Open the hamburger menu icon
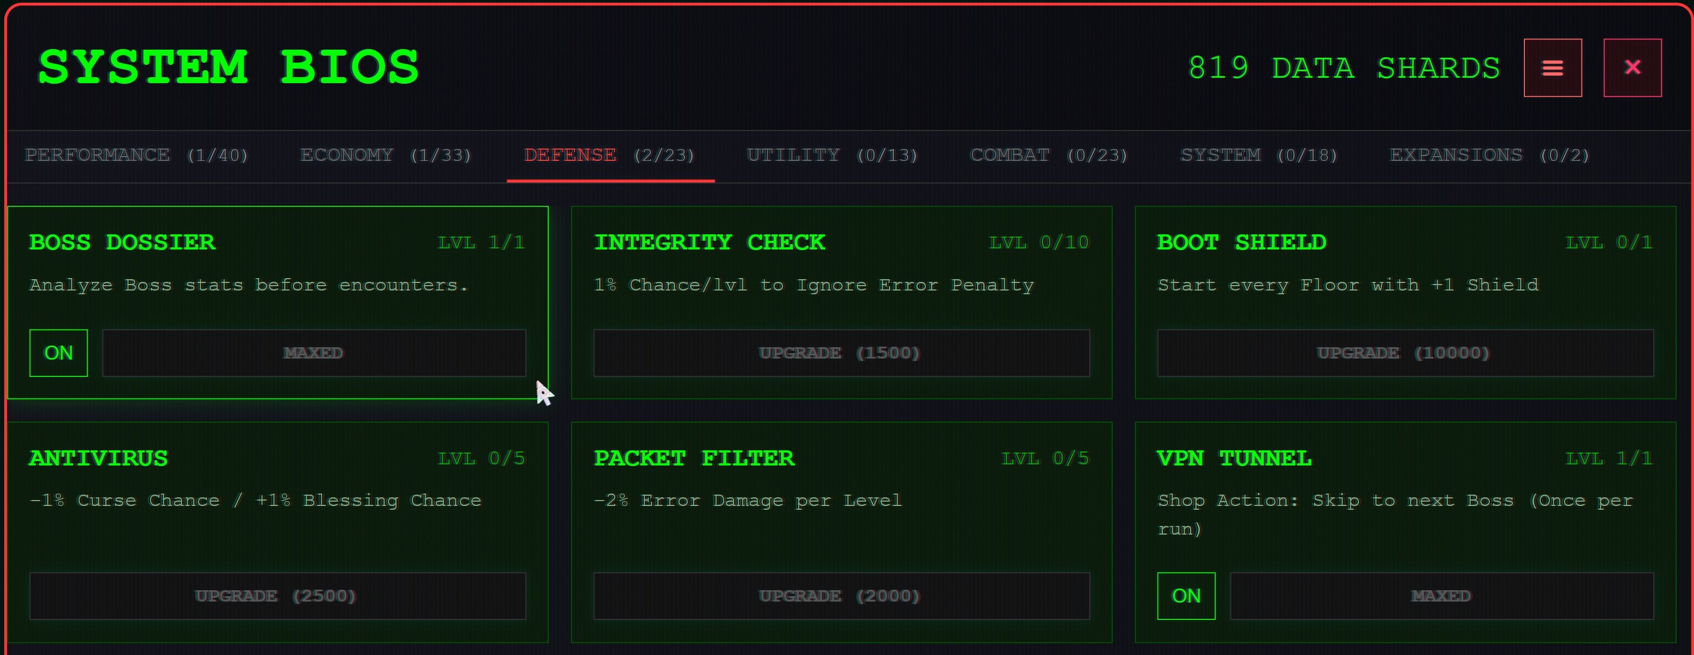This screenshot has width=1694, height=655. [1552, 67]
